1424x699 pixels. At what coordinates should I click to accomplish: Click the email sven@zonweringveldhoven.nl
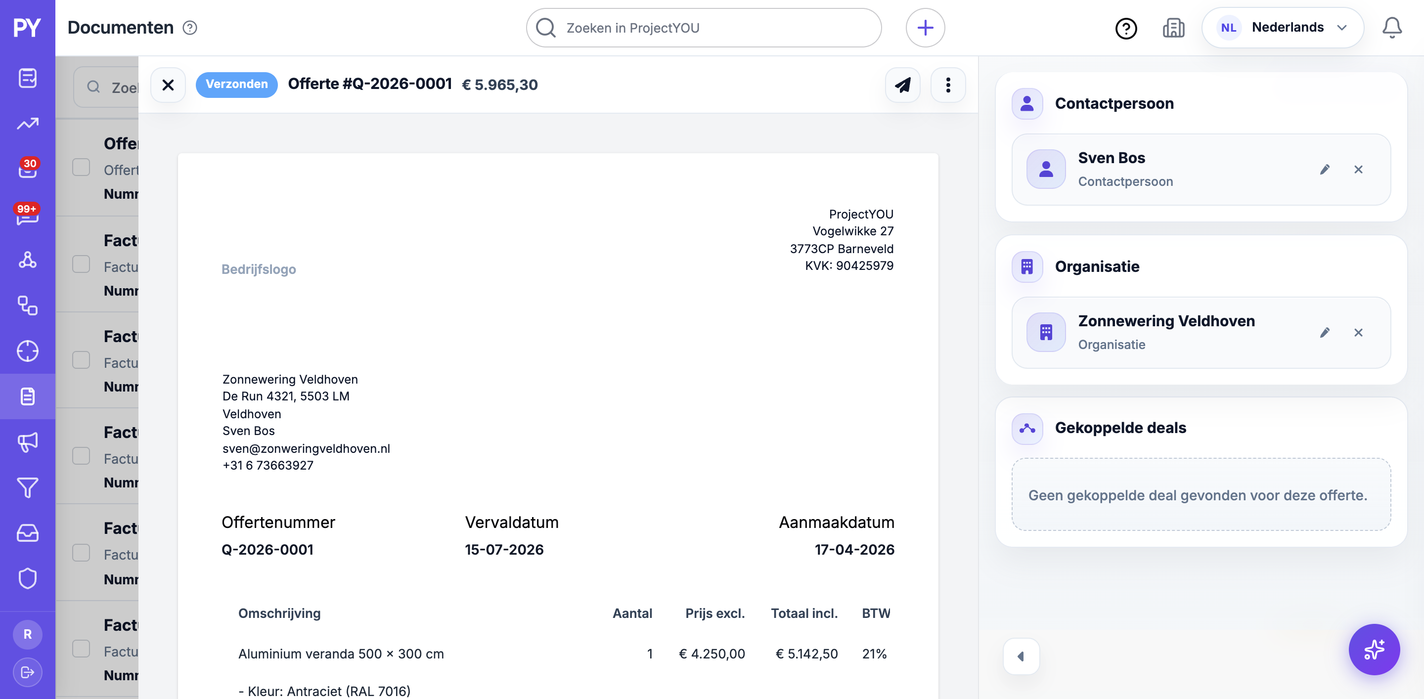pos(306,448)
